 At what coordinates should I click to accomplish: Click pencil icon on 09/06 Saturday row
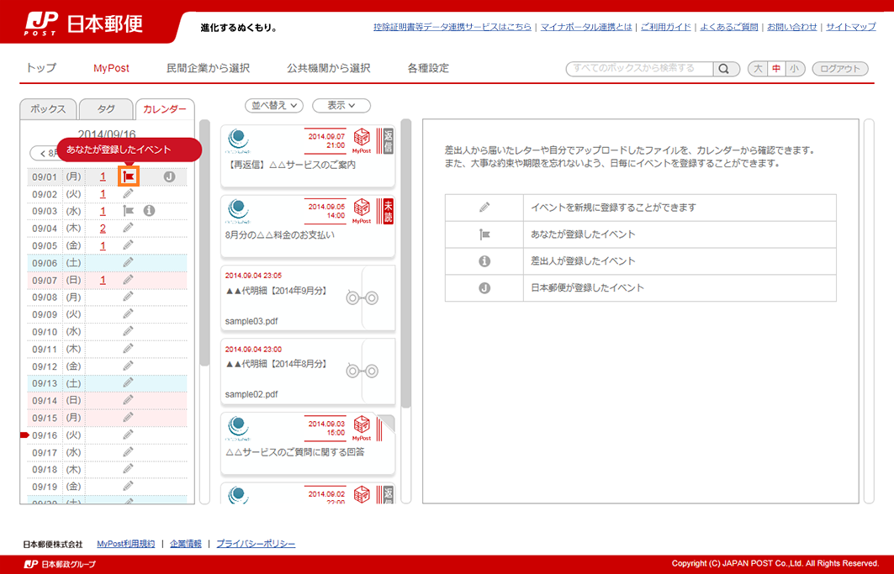click(x=129, y=262)
